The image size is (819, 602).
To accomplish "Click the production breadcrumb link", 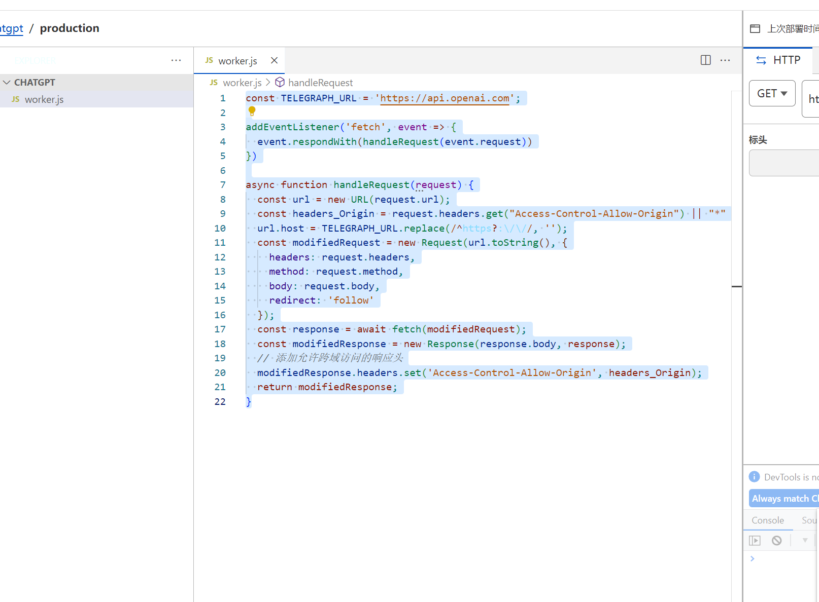I will pyautogui.click(x=70, y=28).
